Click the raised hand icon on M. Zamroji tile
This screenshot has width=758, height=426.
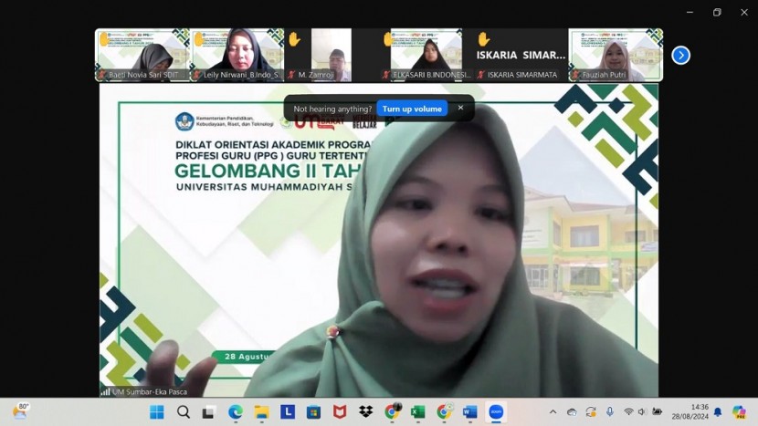294,38
